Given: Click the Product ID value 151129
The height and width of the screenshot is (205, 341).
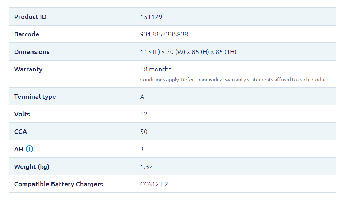Looking at the screenshot, I should pos(151,17).
